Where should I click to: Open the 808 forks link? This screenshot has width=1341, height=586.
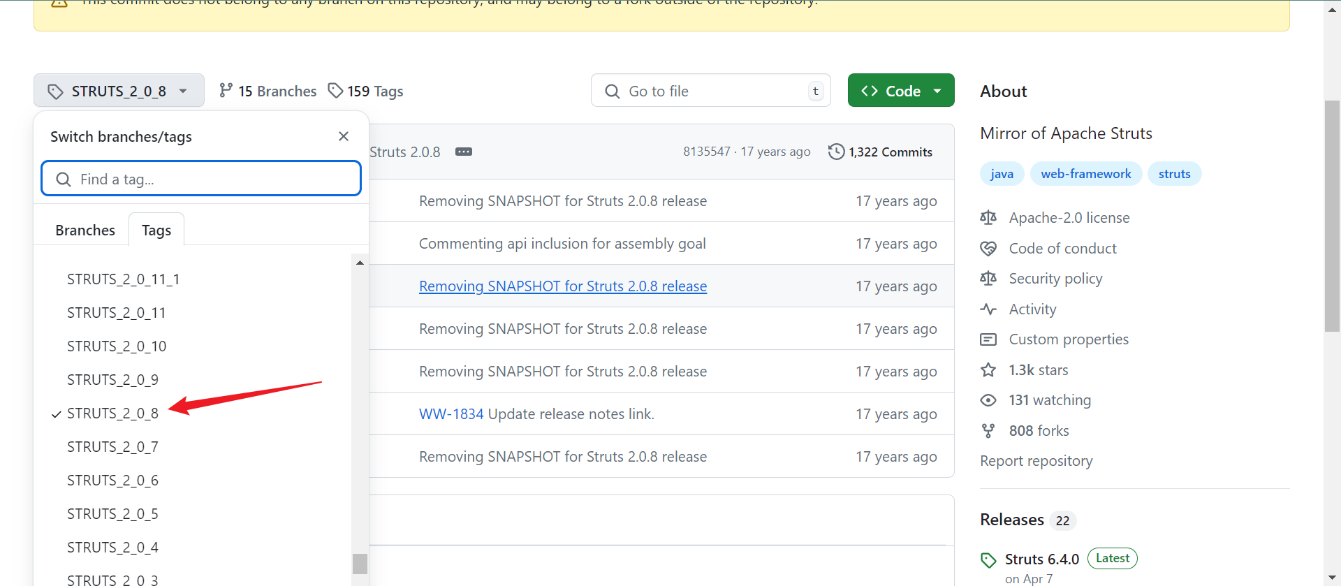pyautogui.click(x=1039, y=431)
